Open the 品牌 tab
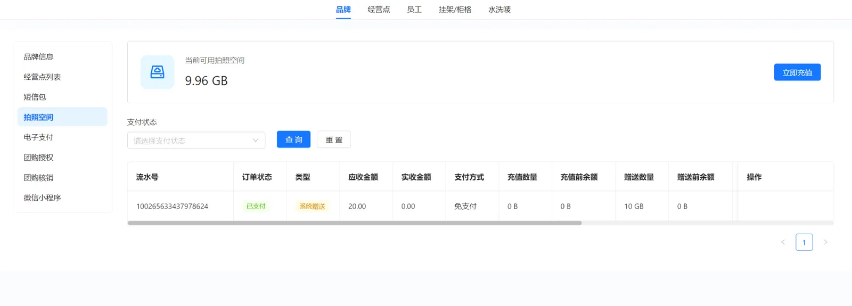852x306 pixels. 343,10
